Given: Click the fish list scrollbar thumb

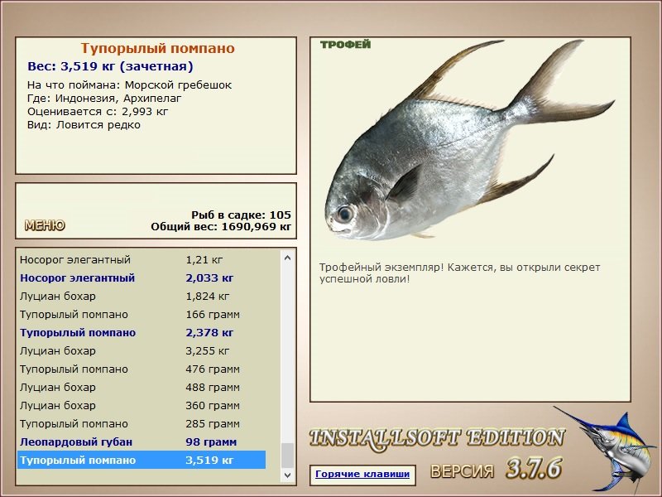Looking at the screenshot, I should [x=287, y=456].
